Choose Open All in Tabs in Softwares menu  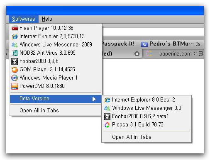click(56, 110)
